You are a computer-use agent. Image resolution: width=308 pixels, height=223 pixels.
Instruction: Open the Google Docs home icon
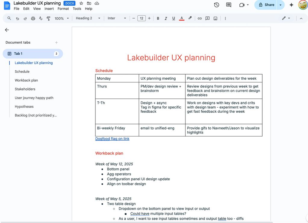pos(7,5)
